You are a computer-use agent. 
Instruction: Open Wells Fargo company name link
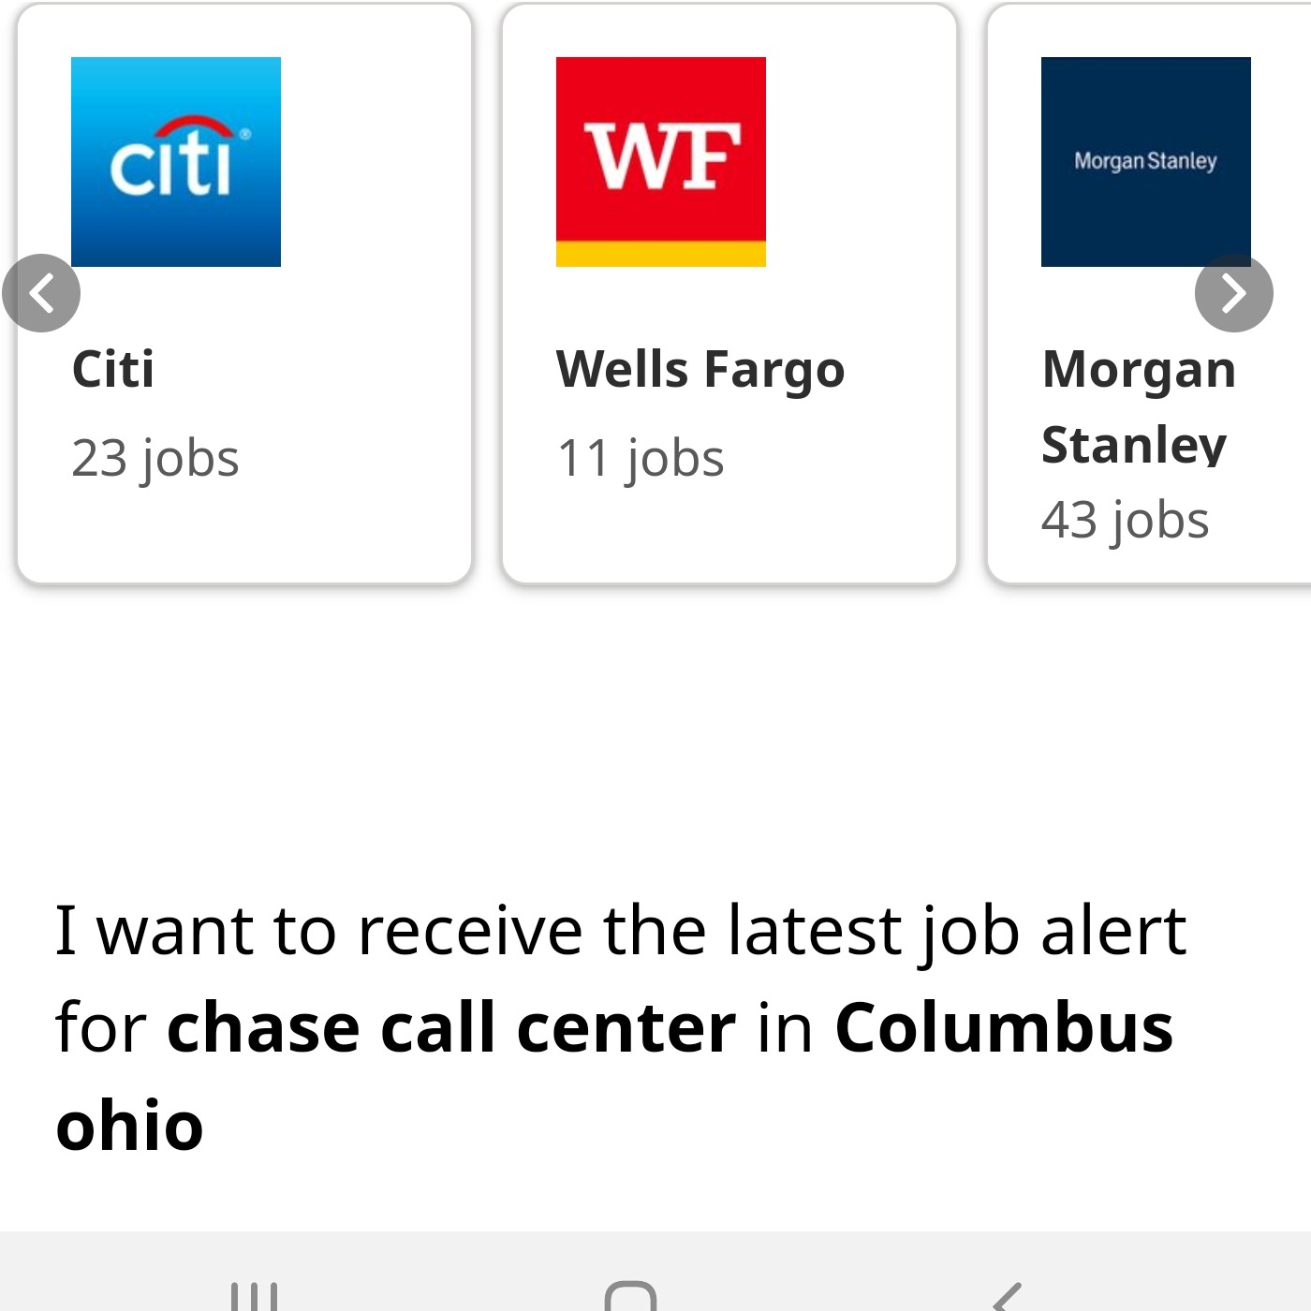(x=700, y=369)
